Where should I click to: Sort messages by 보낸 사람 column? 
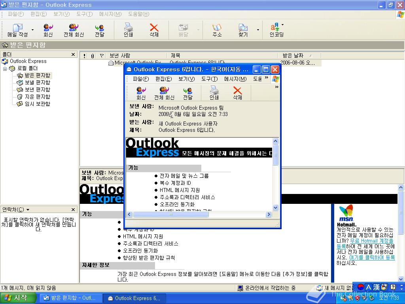tap(137, 55)
